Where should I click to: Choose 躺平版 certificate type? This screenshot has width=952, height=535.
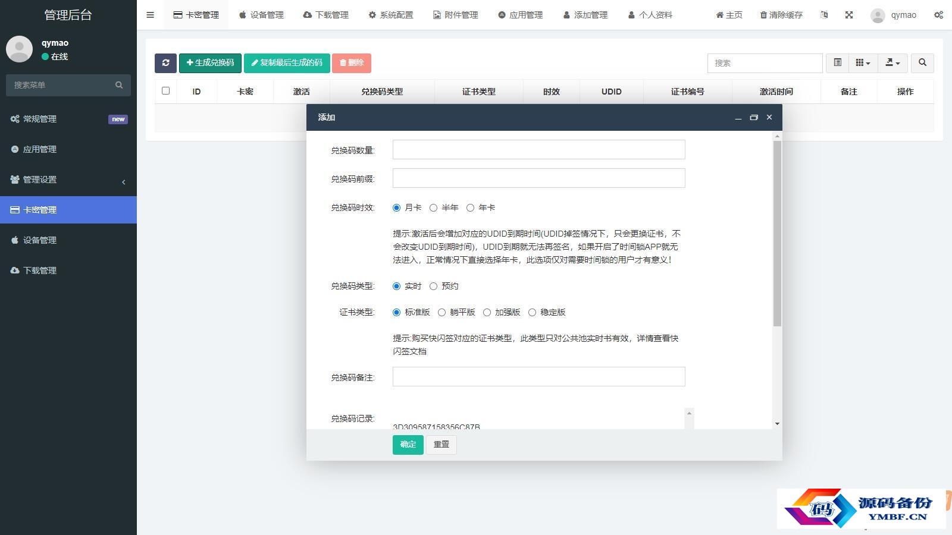[441, 312]
